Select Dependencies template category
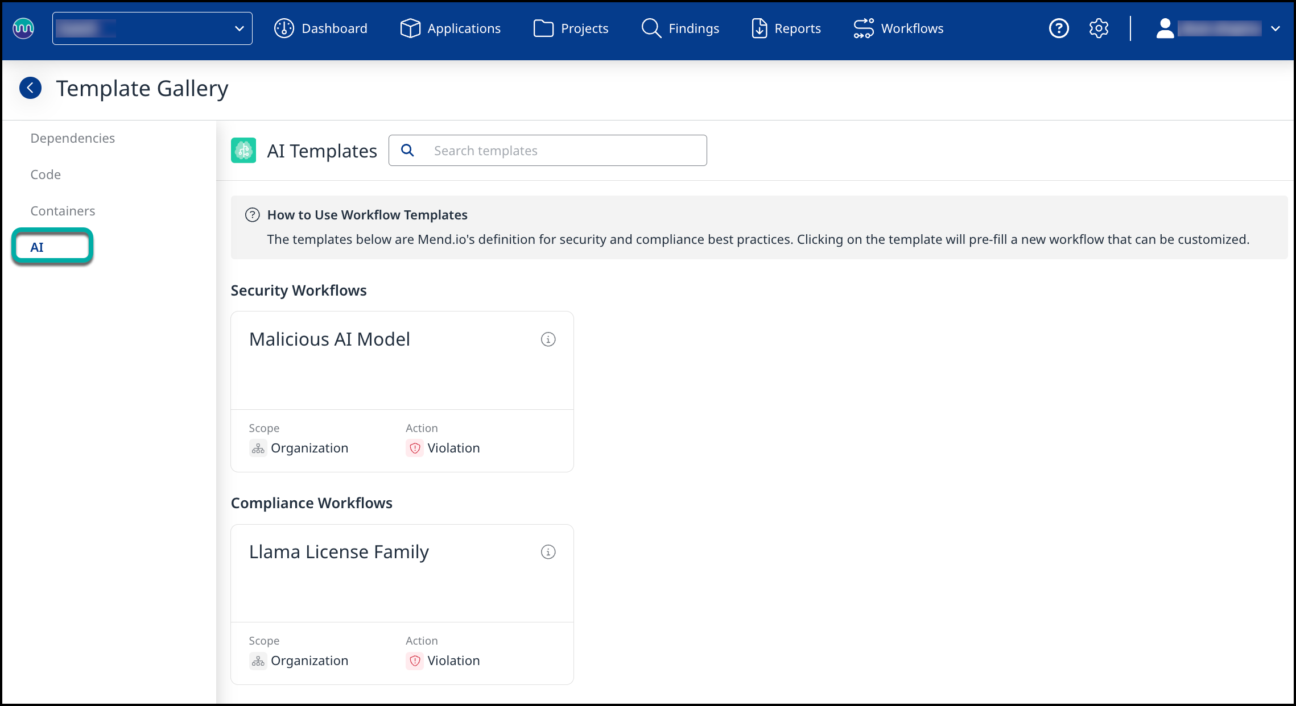 point(72,138)
